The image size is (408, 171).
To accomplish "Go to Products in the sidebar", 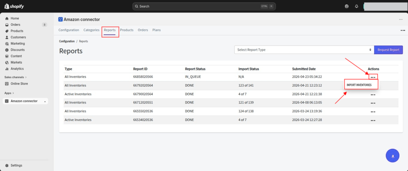I will point(17,31).
